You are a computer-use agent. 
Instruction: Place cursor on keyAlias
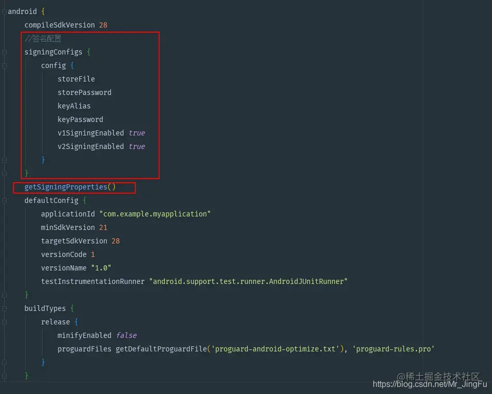pos(74,106)
